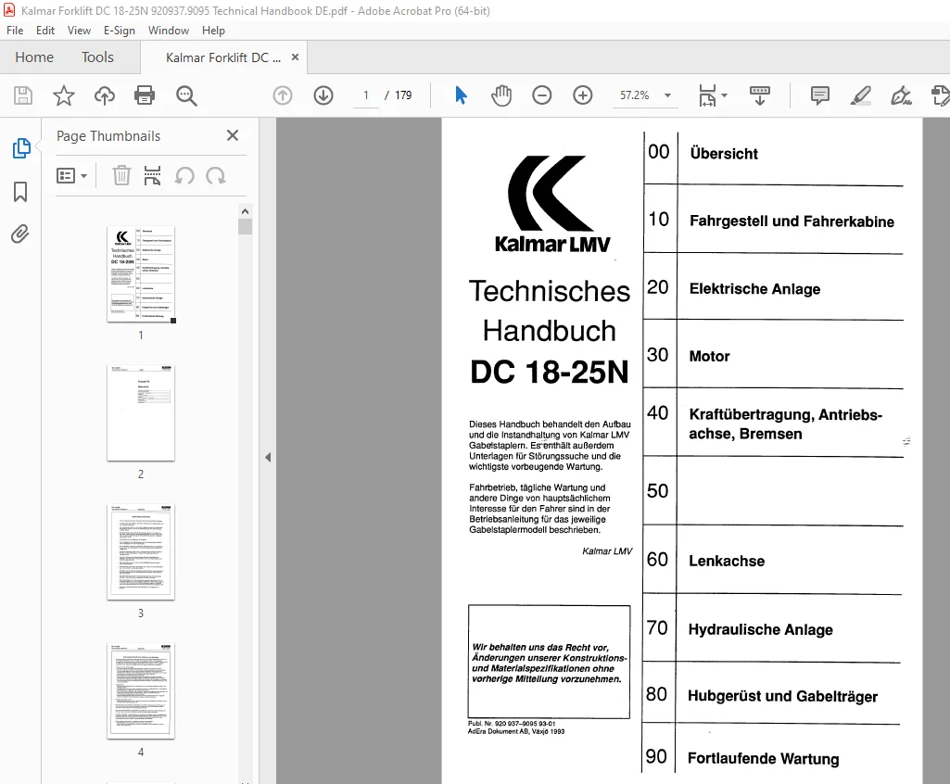Image resolution: width=950 pixels, height=784 pixels.
Task: Open the E-Sign menu
Action: pyautogui.click(x=120, y=31)
